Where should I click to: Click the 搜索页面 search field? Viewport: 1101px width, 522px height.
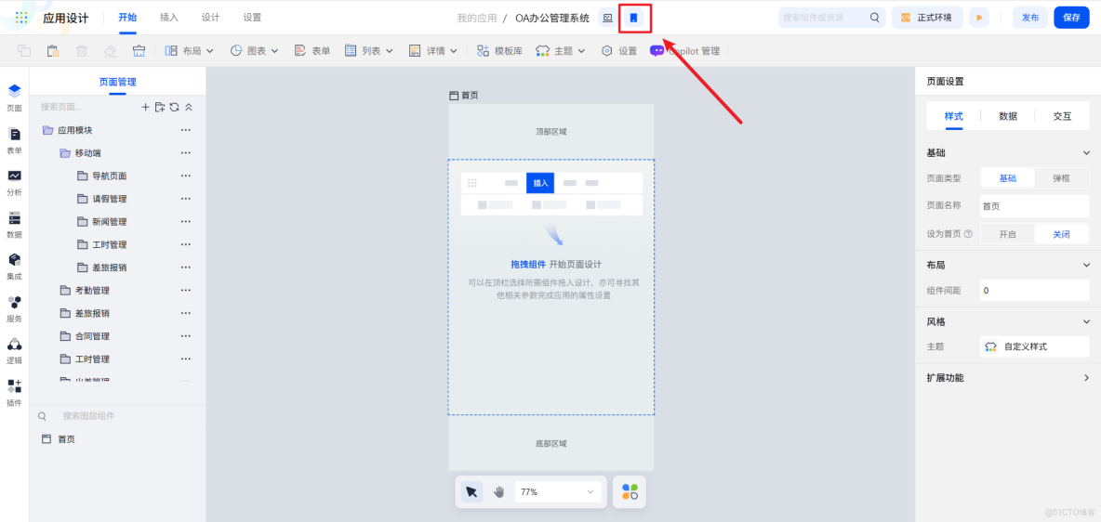click(86, 108)
